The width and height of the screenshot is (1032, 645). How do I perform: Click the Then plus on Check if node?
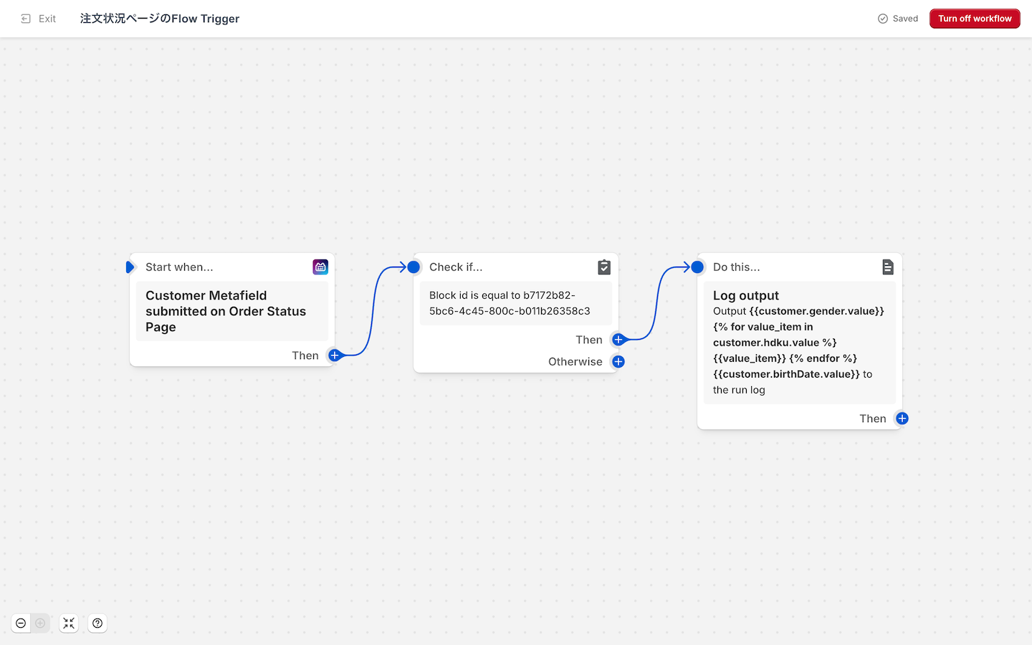[618, 340]
